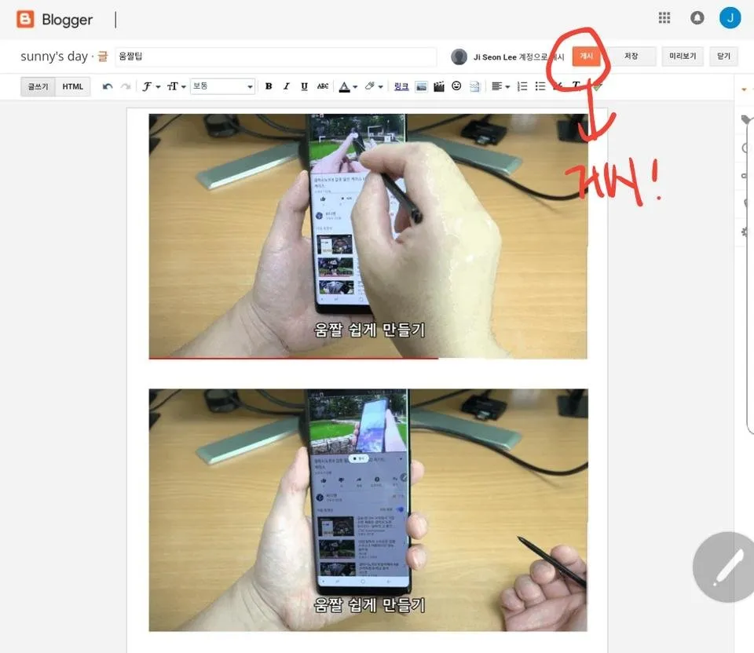Expand the post settings side panel arrow
Image resolution: width=754 pixels, height=653 pixels.
[745, 89]
